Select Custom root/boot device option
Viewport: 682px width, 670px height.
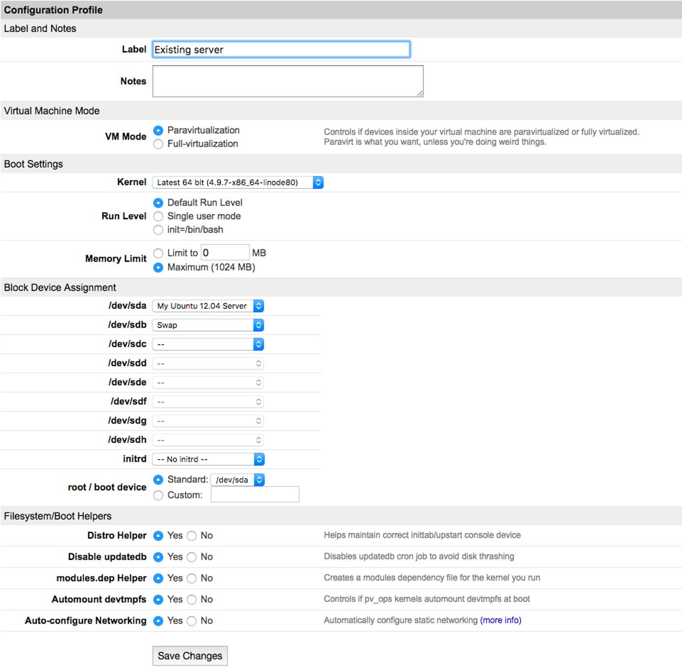158,495
